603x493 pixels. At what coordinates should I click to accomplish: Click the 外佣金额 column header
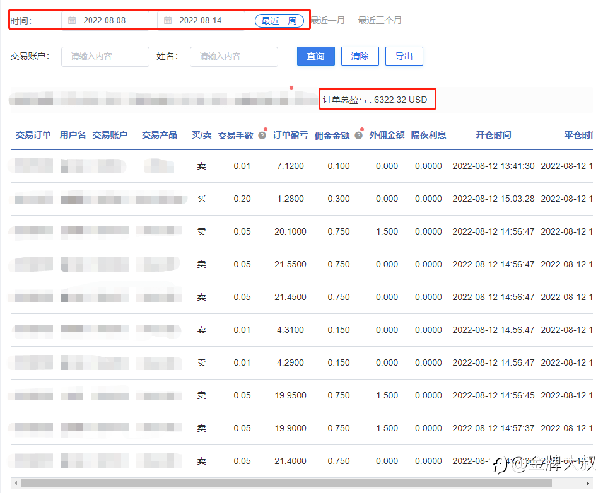click(x=387, y=135)
